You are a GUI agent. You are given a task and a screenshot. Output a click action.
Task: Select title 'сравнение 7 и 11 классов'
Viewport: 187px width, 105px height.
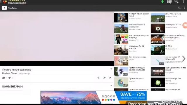pyautogui.click(x=136, y=47)
